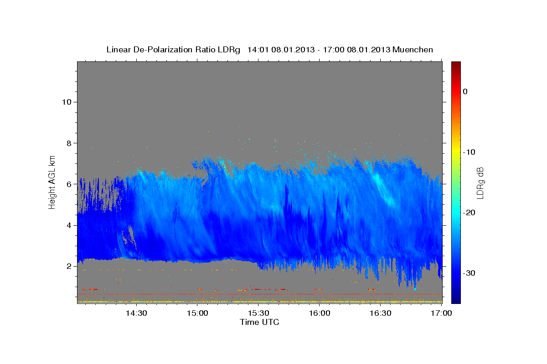This screenshot has width=547, height=364.
Task: Click the height tick label 6
Action: [x=69, y=184]
